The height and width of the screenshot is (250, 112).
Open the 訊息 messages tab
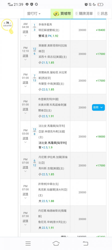pos(103,13)
